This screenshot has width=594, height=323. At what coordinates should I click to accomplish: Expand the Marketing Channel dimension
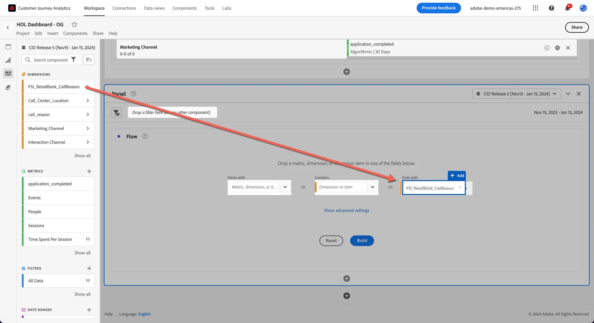pos(88,128)
